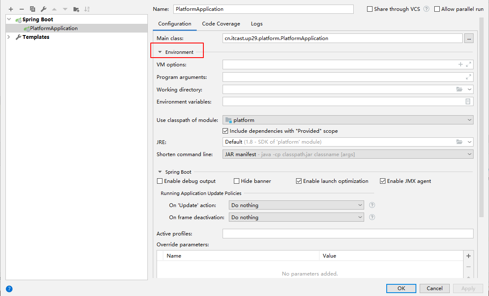Collapse the Spring Boot settings section
The width and height of the screenshot is (489, 296).
click(x=160, y=172)
